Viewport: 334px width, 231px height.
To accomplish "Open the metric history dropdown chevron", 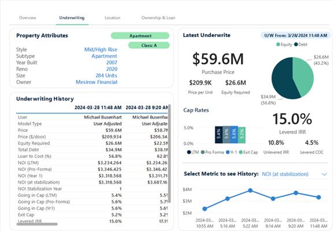I will point(324,174).
